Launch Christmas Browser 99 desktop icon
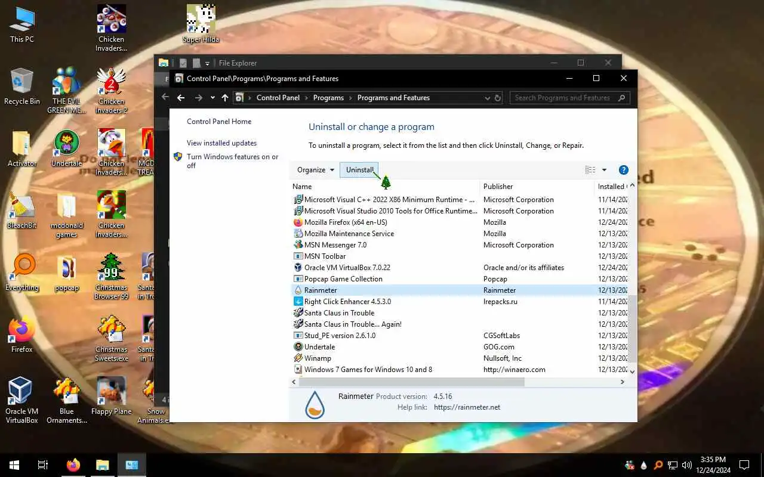The width and height of the screenshot is (764, 477). [112, 276]
